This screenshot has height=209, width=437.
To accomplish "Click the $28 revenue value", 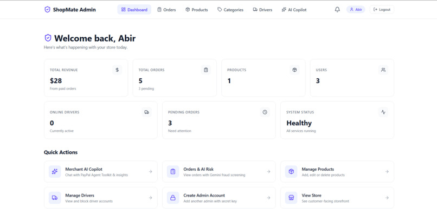I will click(x=56, y=81).
